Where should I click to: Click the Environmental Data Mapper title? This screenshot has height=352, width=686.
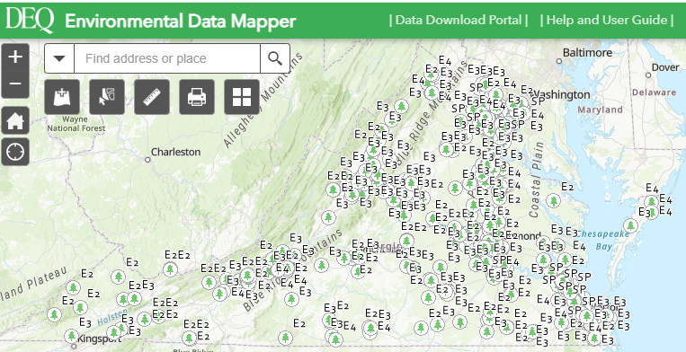click(180, 21)
